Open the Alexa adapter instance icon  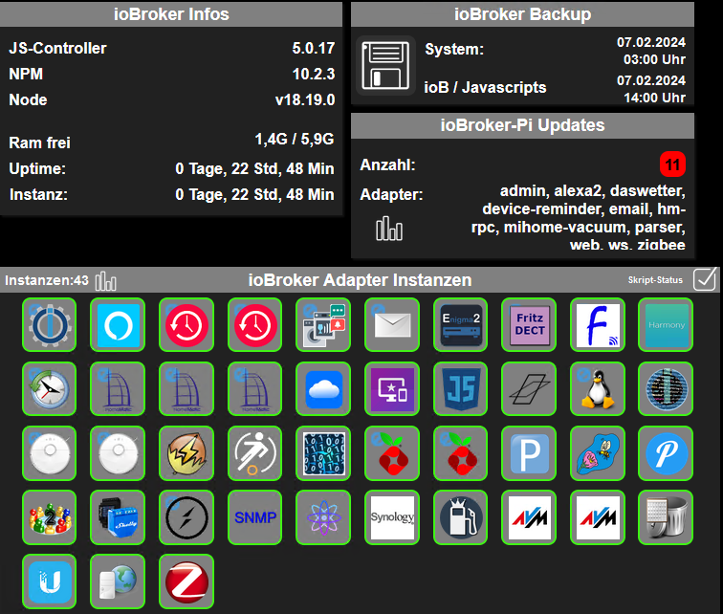click(118, 325)
